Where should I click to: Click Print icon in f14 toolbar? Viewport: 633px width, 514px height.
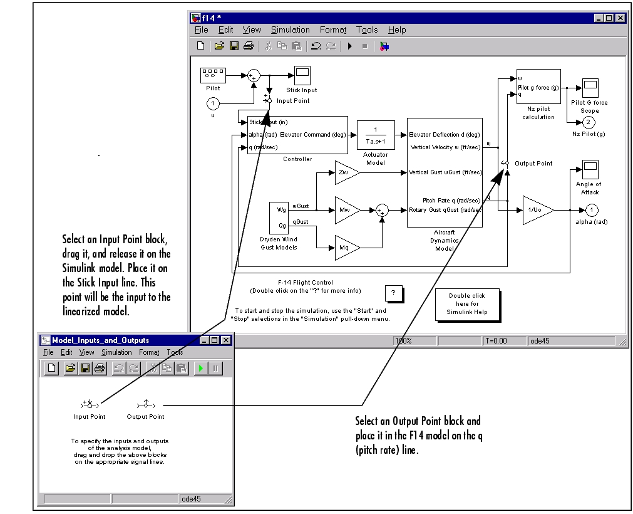click(x=249, y=46)
